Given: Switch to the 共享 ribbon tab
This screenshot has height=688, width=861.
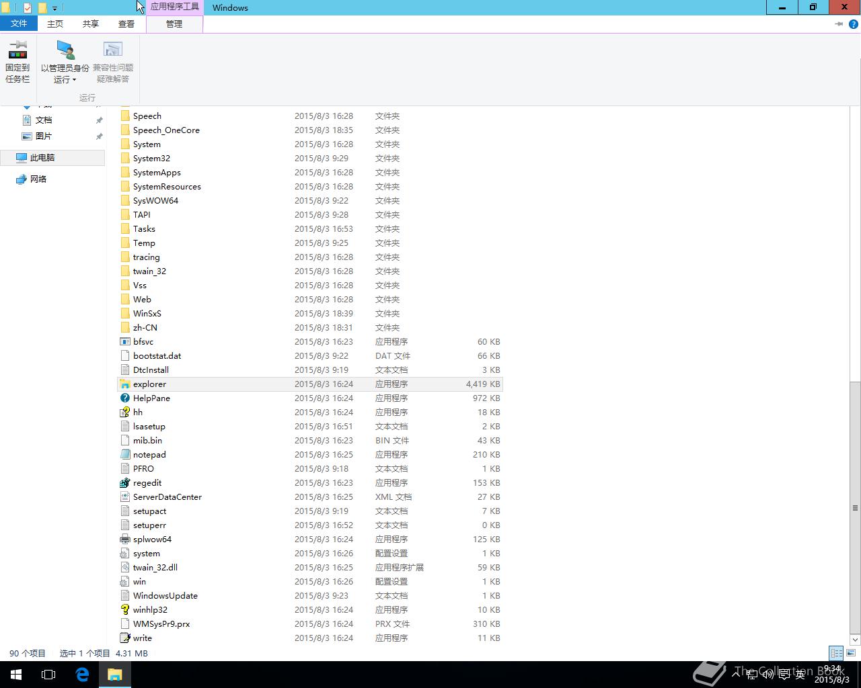Looking at the screenshot, I should point(91,24).
